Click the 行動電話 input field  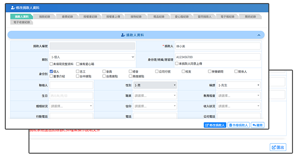click(x=71, y=116)
